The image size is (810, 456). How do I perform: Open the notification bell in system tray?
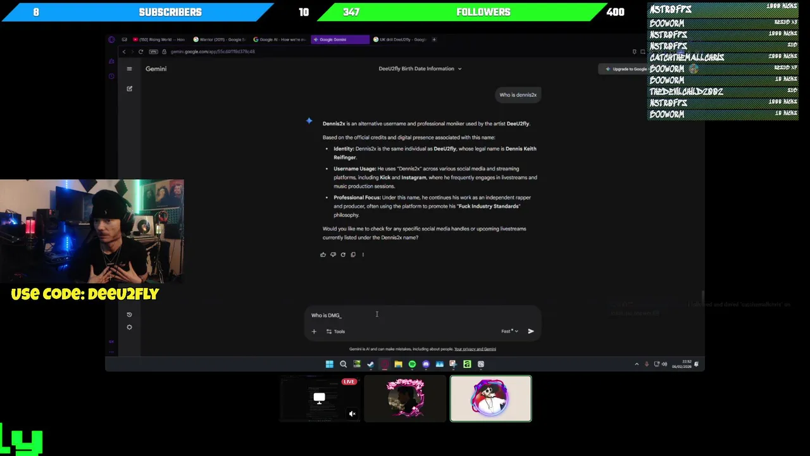696,364
